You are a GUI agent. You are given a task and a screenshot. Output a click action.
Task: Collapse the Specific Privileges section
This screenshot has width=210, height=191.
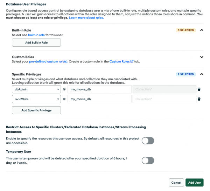202,74
